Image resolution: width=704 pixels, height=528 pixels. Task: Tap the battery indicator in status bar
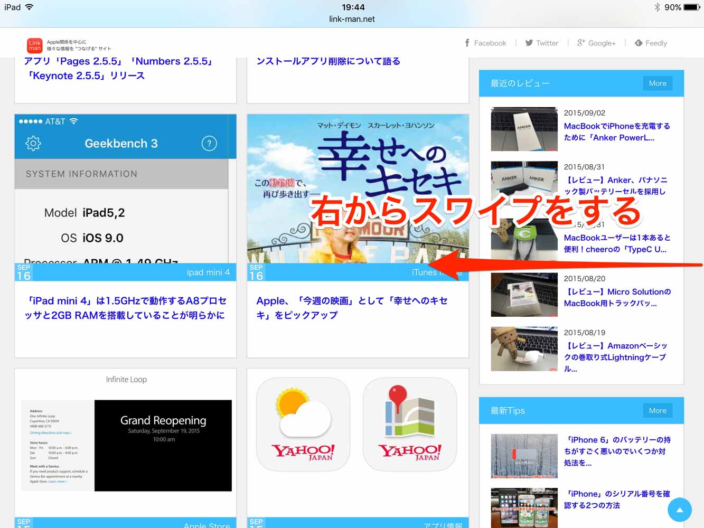(692, 7)
